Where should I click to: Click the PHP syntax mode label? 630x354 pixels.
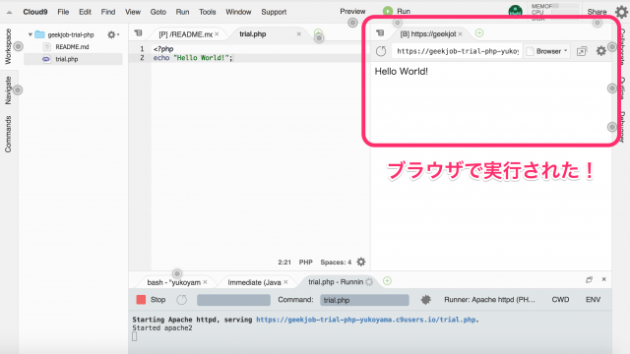coord(305,263)
